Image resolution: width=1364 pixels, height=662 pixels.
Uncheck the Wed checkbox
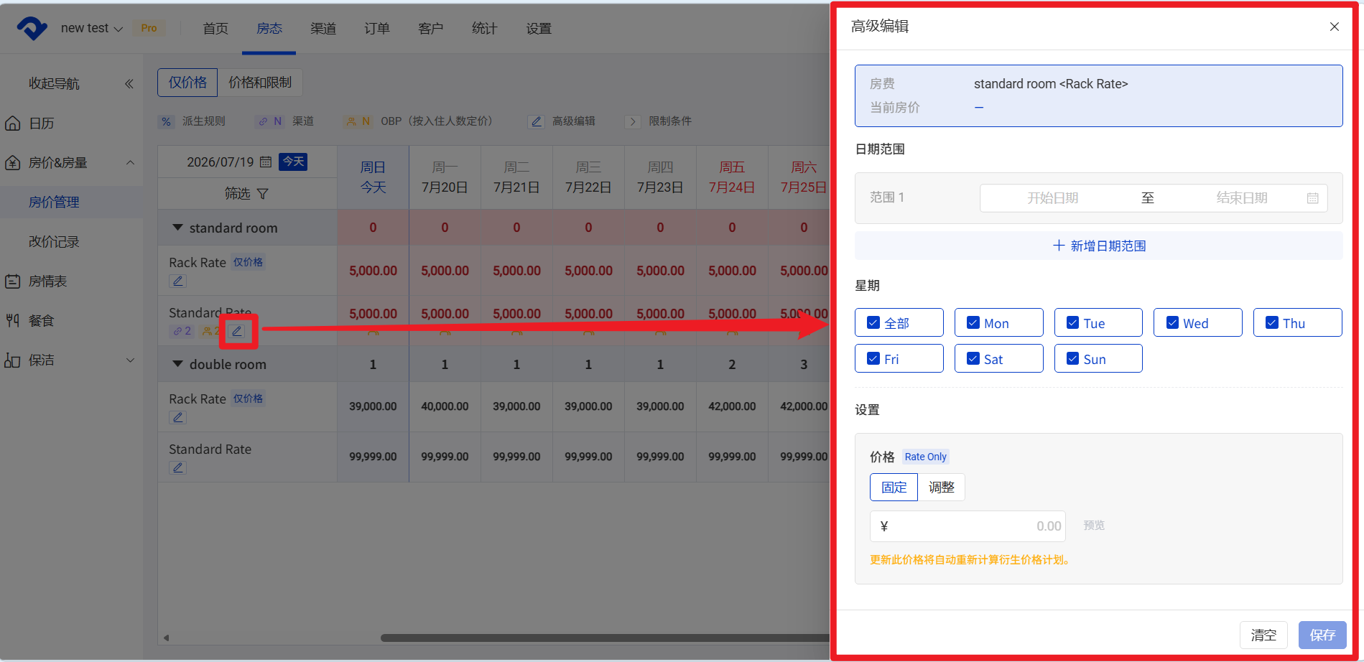coord(1172,323)
